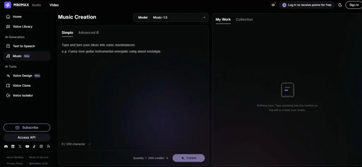Open Voice Isolator in AI Tools
The width and height of the screenshot is (362, 167).
pos(27,95)
